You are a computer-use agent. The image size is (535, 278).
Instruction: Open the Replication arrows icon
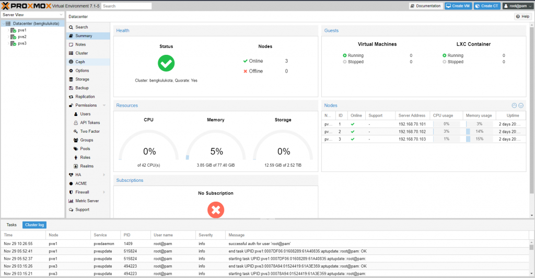71,97
